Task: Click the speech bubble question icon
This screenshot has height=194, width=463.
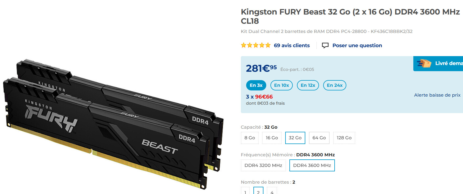Action: (x=325, y=45)
